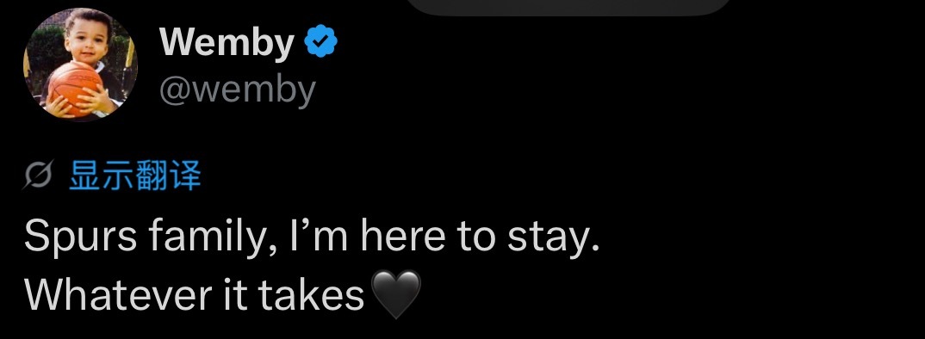This screenshot has width=925, height=339.
Task: Click the display name Wemby
Action: (227, 42)
